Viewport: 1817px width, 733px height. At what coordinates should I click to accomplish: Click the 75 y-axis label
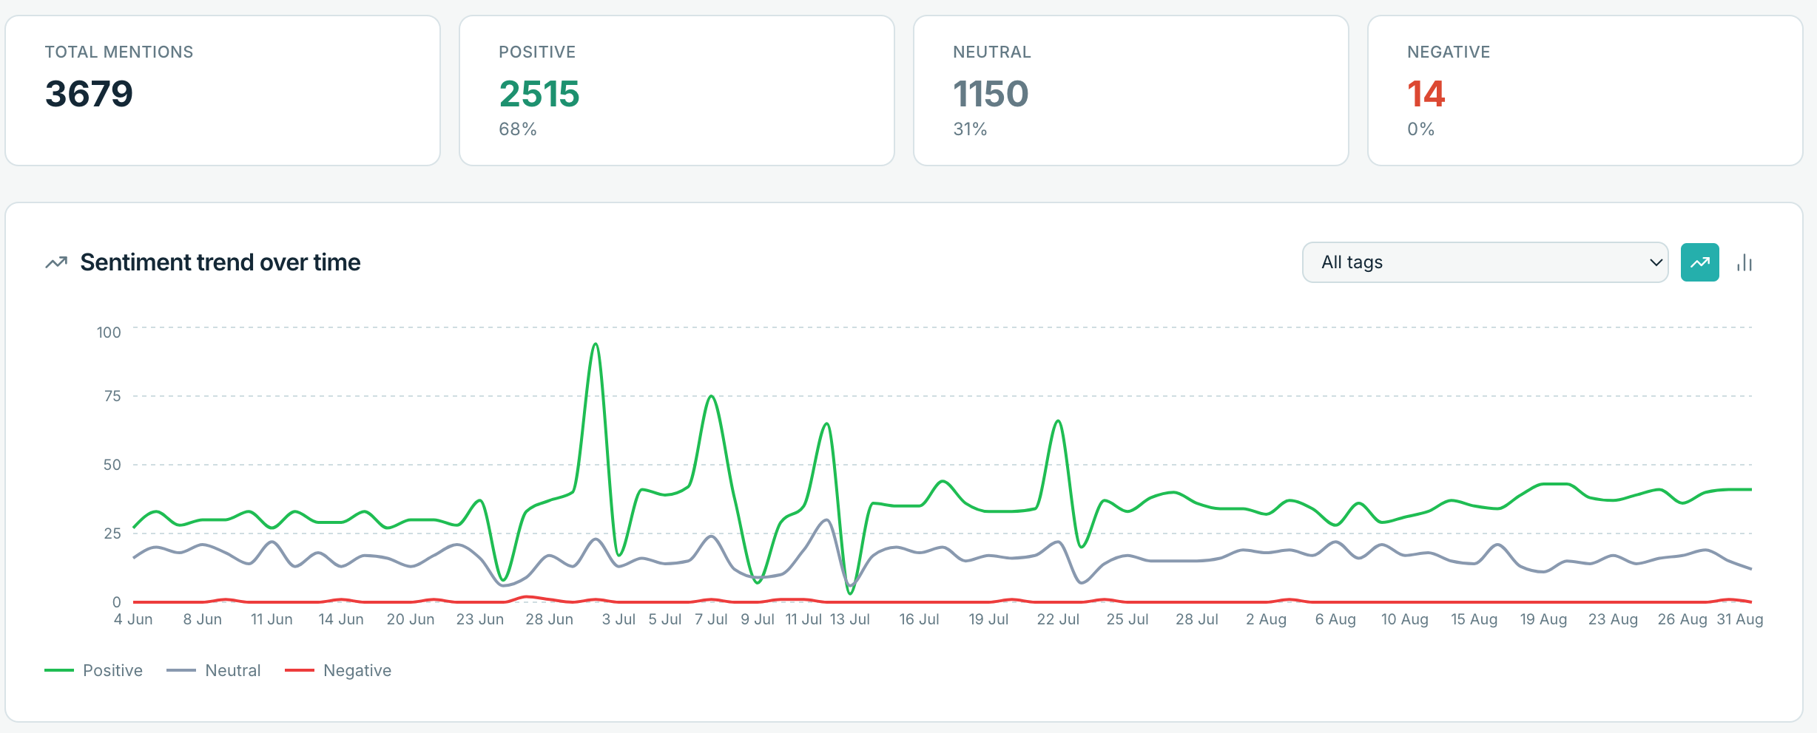click(x=112, y=396)
